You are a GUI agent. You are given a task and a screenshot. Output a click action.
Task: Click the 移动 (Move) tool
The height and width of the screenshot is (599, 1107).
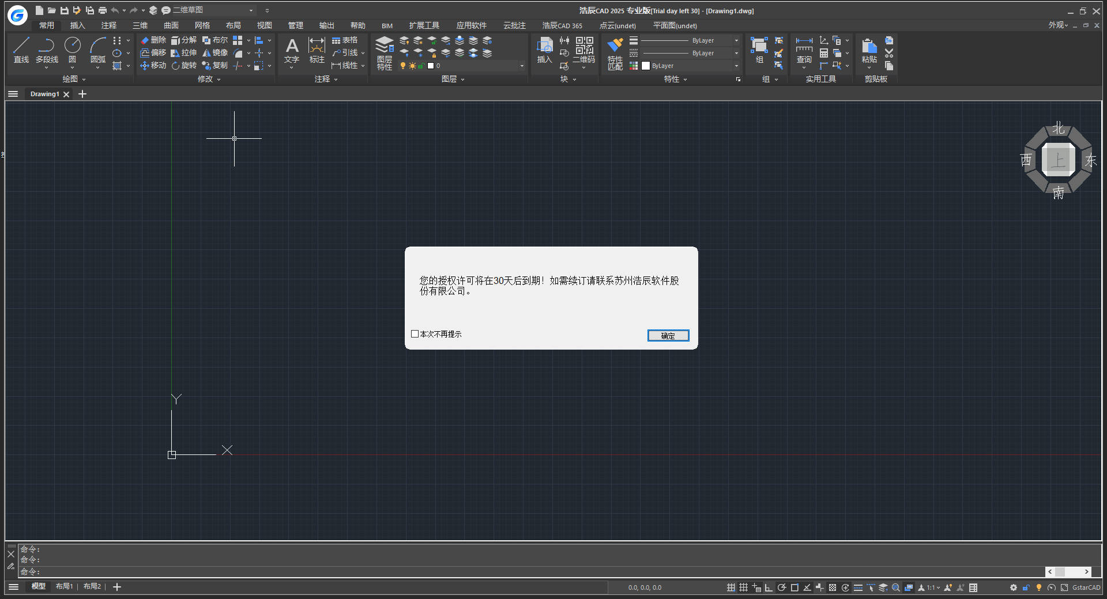pyautogui.click(x=153, y=66)
